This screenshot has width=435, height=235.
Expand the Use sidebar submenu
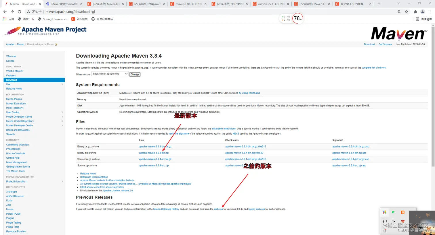pos(62,84)
